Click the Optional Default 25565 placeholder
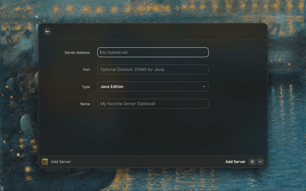This screenshot has width=306, height=191. [x=132, y=70]
